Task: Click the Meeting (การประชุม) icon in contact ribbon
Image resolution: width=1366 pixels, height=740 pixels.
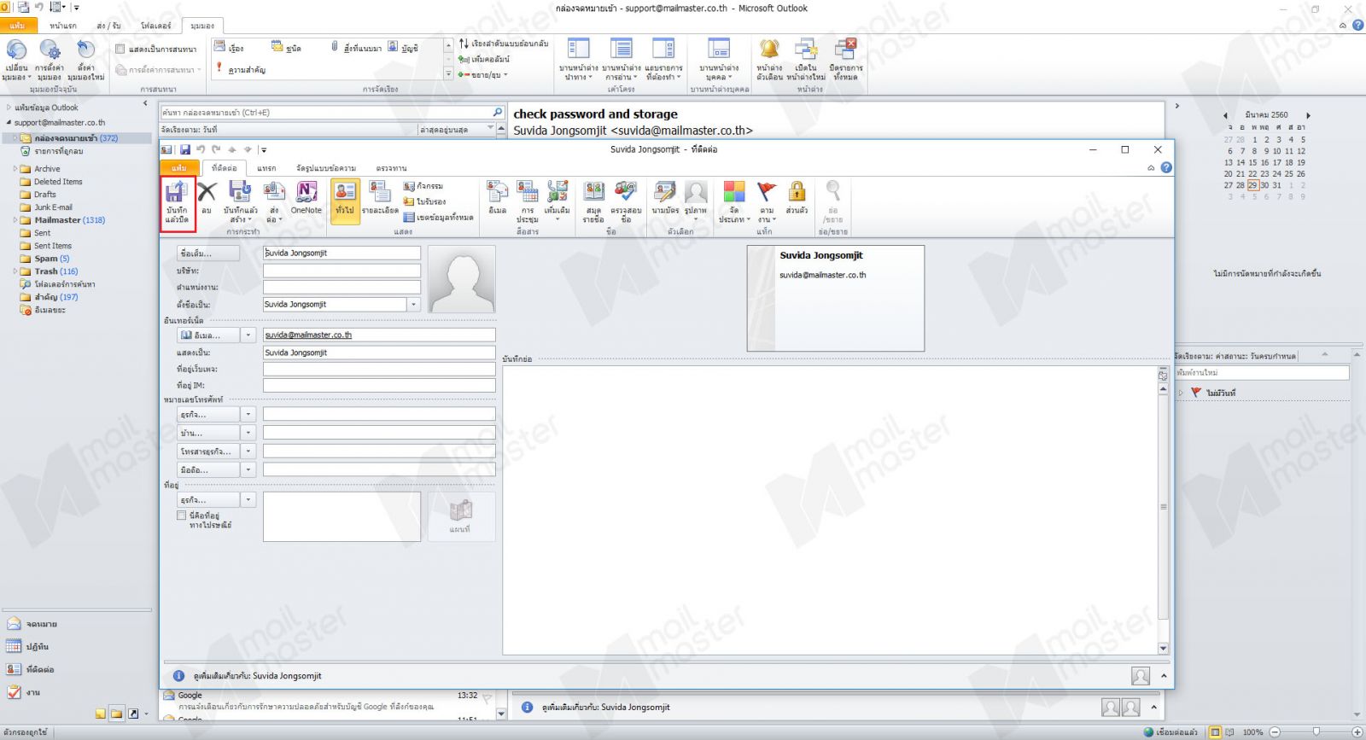Action: [528, 202]
